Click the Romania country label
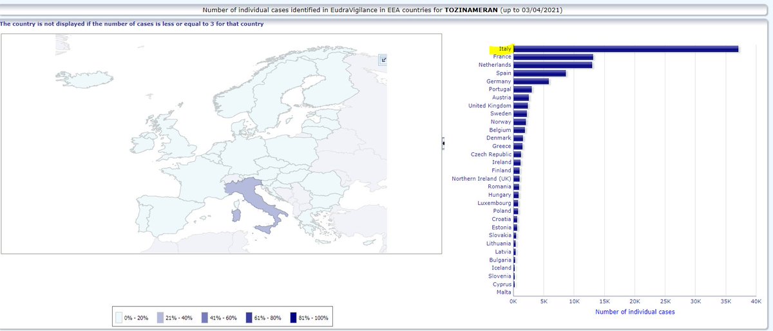 pyautogui.click(x=499, y=186)
